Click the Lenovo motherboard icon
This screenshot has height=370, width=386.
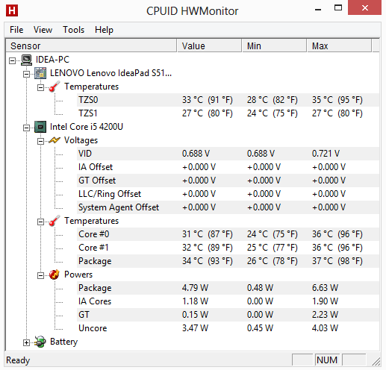(40, 73)
